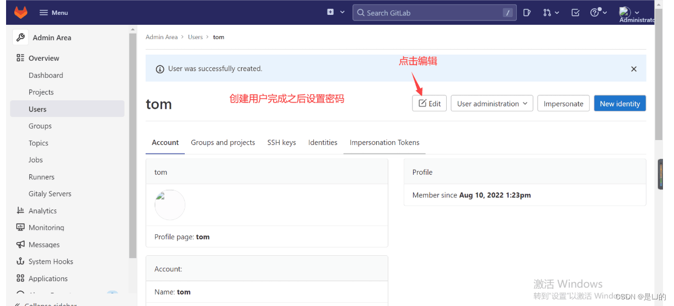
Task: Expand the user avatar dropdown chevron
Action: point(638,13)
